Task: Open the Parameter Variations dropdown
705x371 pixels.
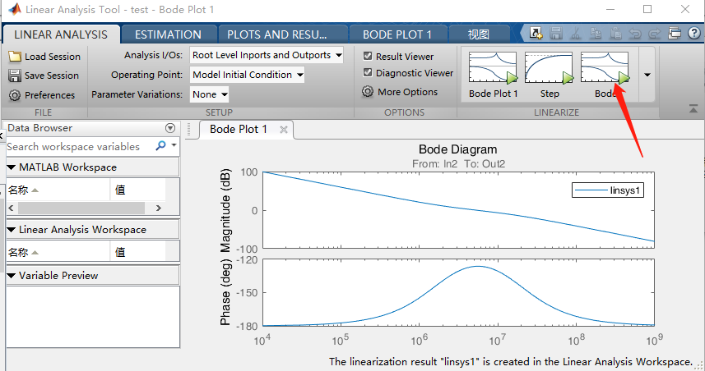Action: pyautogui.click(x=209, y=94)
